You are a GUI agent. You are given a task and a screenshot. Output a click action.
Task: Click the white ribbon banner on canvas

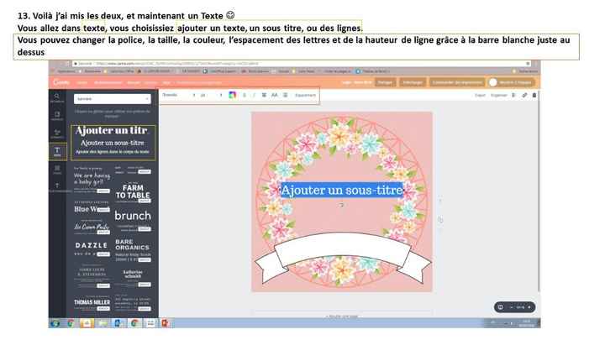(x=342, y=250)
